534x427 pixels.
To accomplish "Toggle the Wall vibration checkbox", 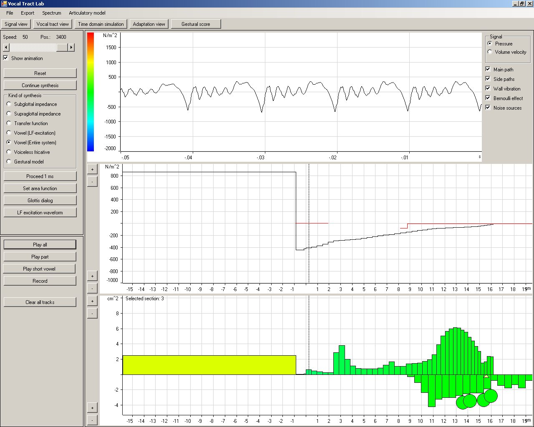I will [488, 88].
